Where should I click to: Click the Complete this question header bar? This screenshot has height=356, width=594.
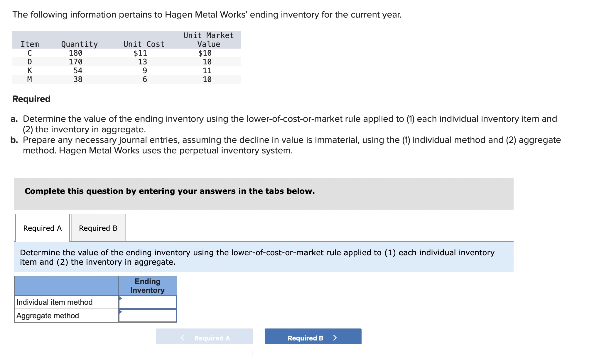click(x=169, y=191)
